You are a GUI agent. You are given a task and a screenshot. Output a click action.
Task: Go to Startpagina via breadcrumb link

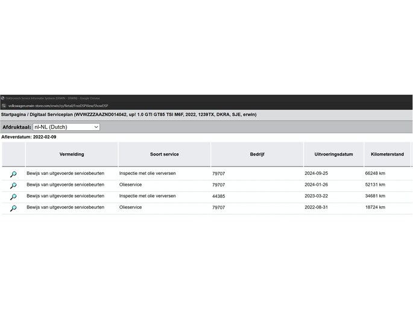click(x=16, y=114)
